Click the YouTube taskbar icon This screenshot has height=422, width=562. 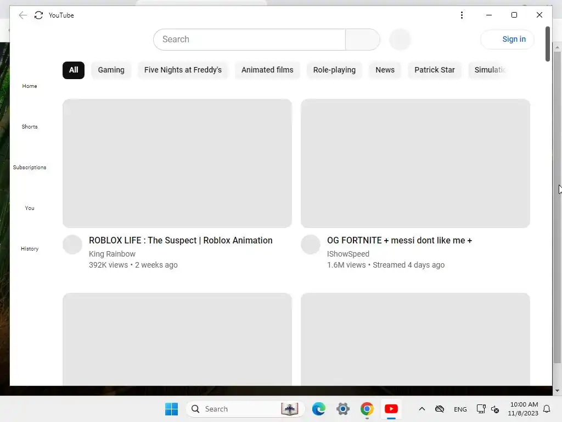tap(391, 409)
